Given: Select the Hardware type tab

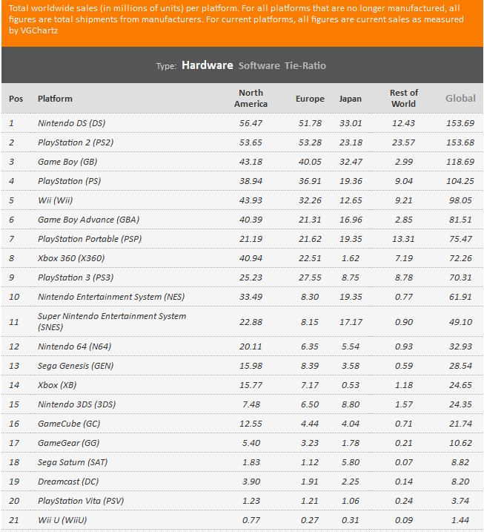Looking at the screenshot, I should pyautogui.click(x=207, y=65).
